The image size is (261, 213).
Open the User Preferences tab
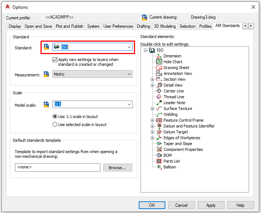pyautogui.click(x=118, y=26)
